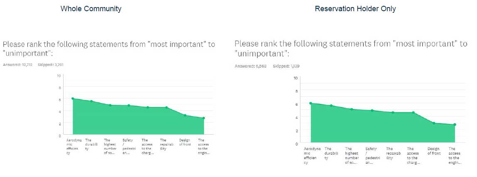Click right chart's The repairability axis label
Viewport: 477px width, 177px height.
(392, 153)
